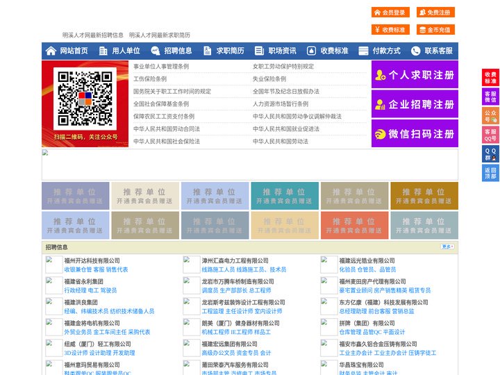Open 国务院关于职工工作时间的规定 link
The width and height of the screenshot is (500, 375).
click(172, 91)
